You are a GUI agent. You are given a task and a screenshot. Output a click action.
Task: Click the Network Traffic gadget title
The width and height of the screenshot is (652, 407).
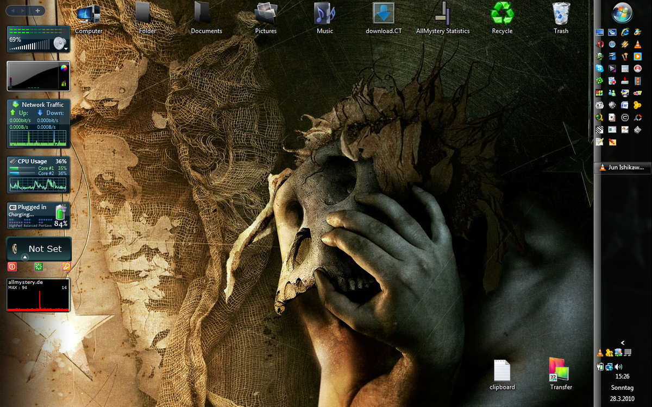[42, 104]
